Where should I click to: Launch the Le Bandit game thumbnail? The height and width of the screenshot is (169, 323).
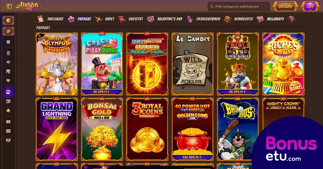pyautogui.click(x=193, y=64)
